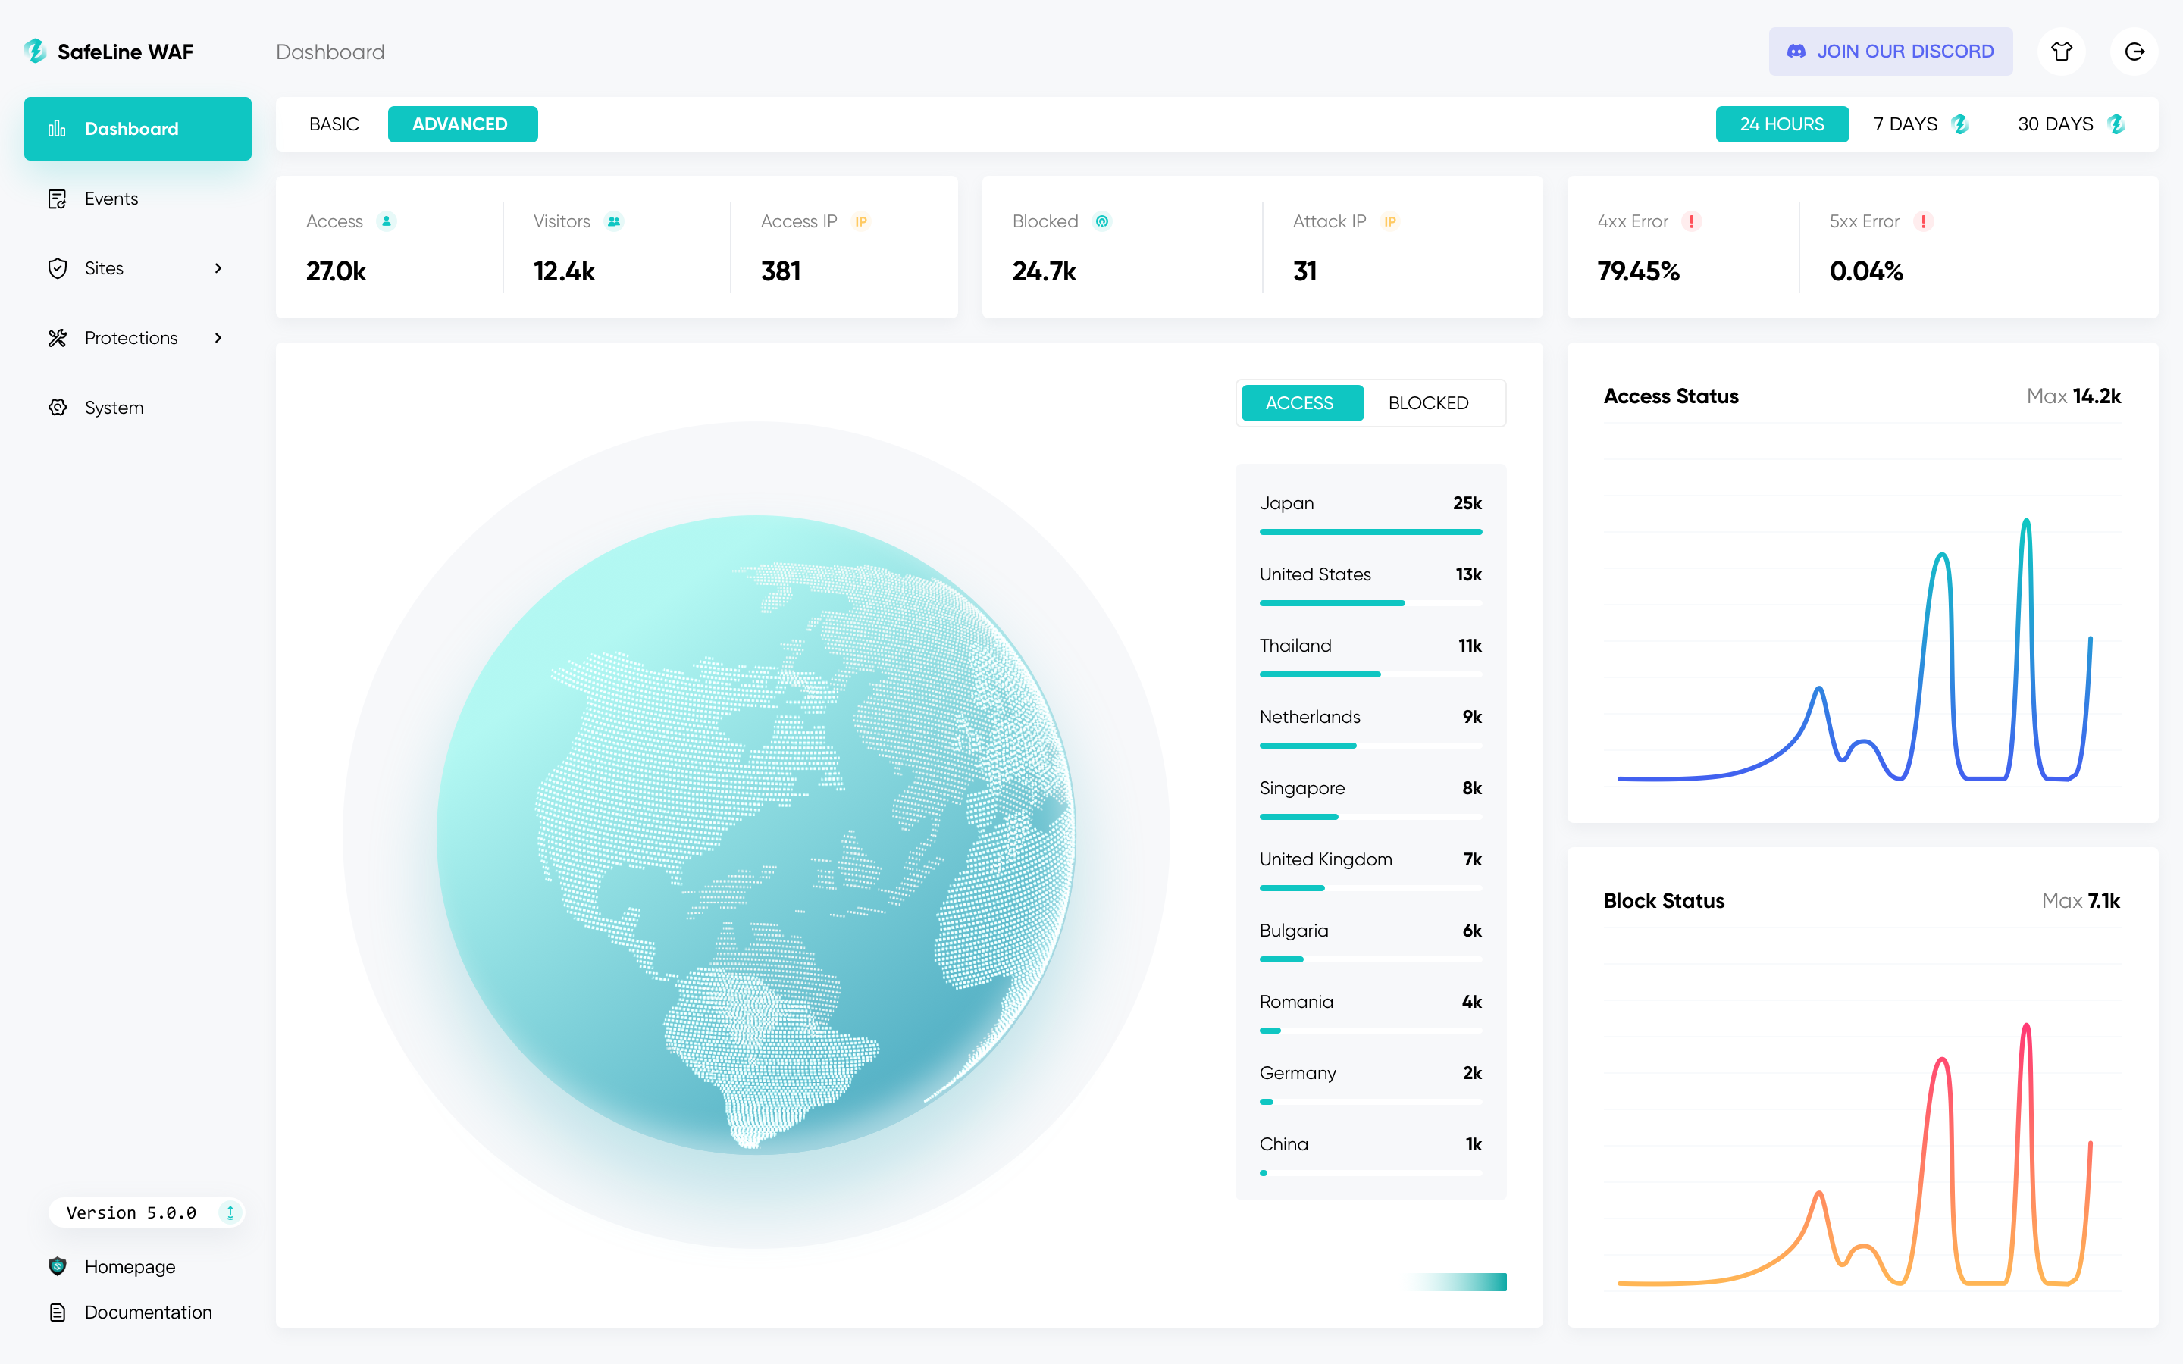Click the Japan traffic progress bar

[x=1370, y=532]
